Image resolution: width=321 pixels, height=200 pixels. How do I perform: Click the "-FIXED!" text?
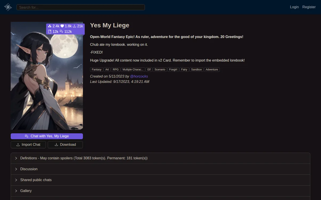(x=96, y=53)
